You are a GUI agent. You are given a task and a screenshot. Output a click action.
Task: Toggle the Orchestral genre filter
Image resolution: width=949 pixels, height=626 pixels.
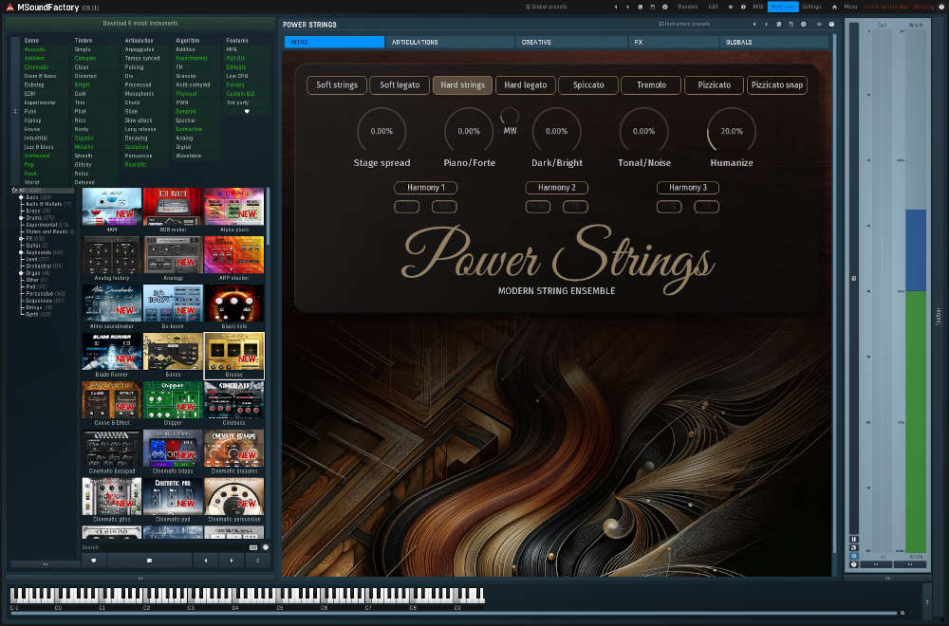click(x=37, y=156)
